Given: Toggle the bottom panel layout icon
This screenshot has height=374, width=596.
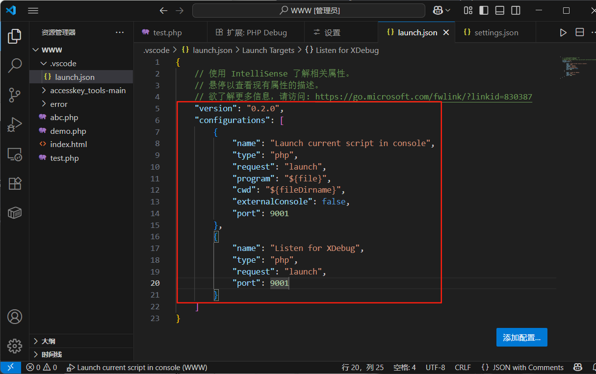Looking at the screenshot, I should coord(499,10).
